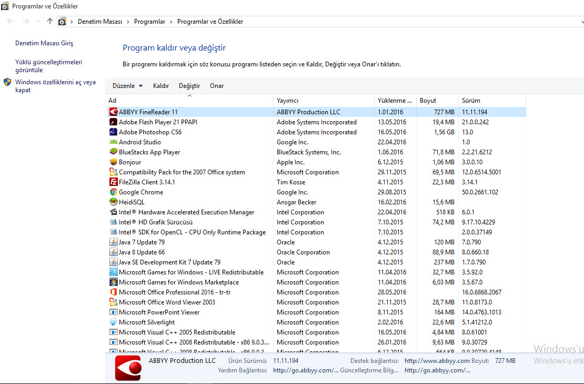
Task: Sort list by the Boyut column header
Action: [437, 101]
